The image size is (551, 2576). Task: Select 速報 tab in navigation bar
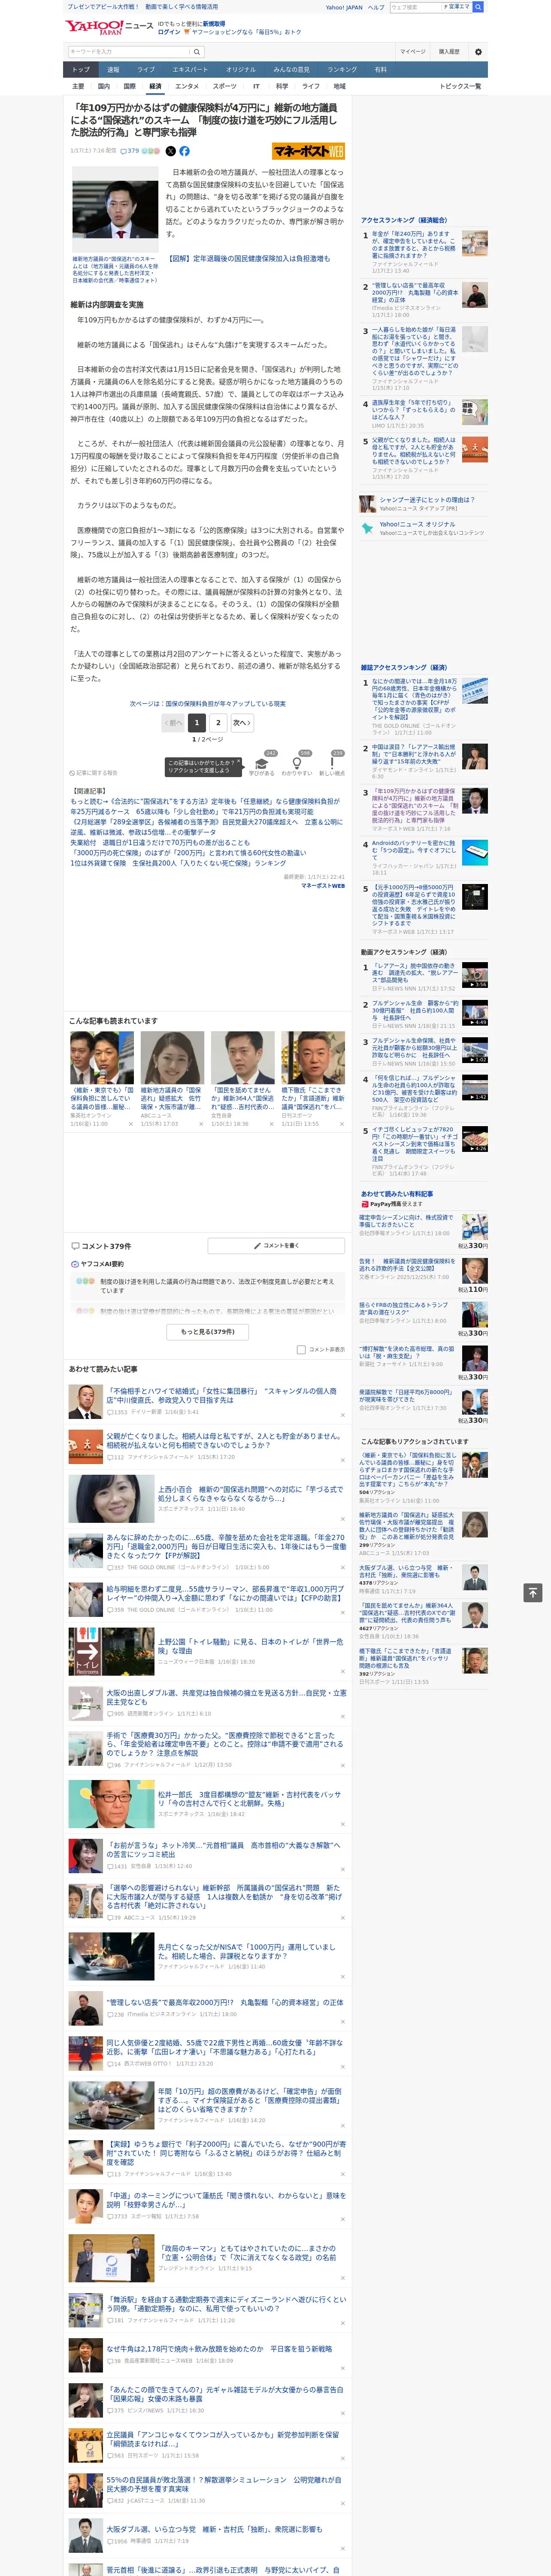point(113,69)
